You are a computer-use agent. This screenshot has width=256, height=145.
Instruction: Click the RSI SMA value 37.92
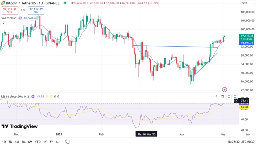[x=49, y=96]
